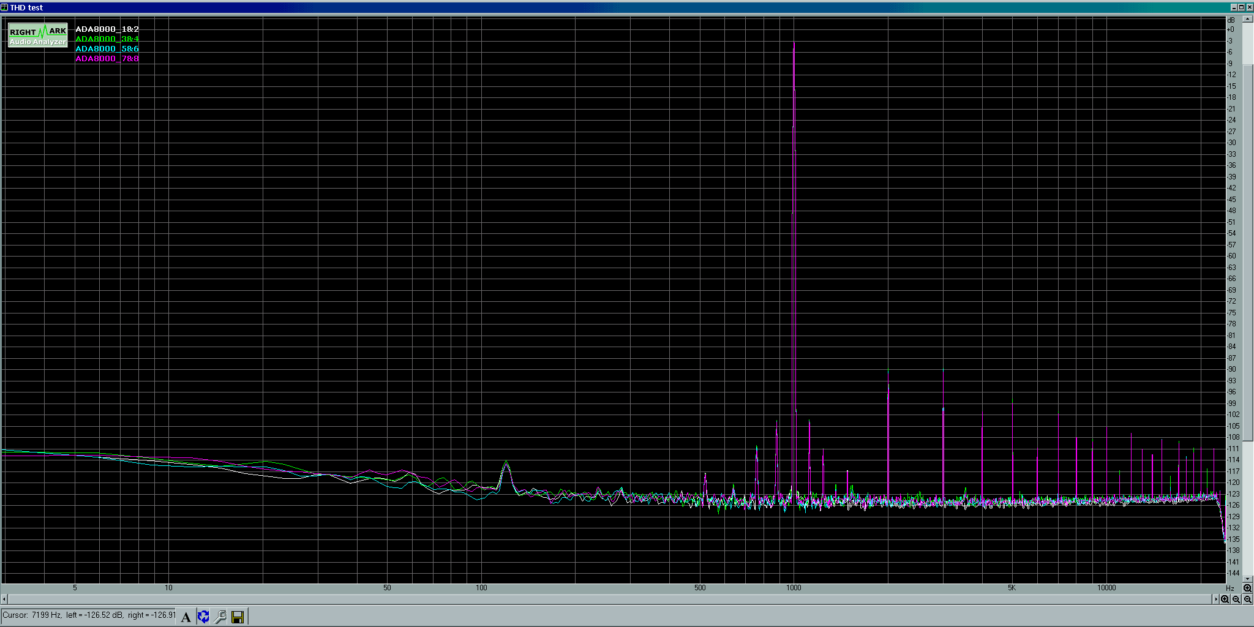The image size is (1254, 627).
Task: Maximize the THD test window
Action: (x=1241, y=7)
